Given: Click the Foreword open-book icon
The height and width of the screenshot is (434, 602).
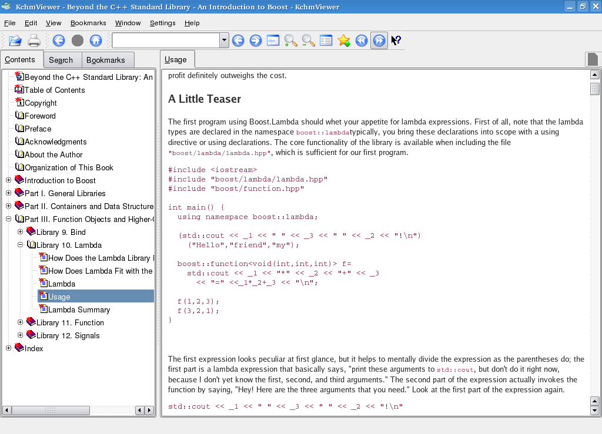Looking at the screenshot, I should 19,116.
